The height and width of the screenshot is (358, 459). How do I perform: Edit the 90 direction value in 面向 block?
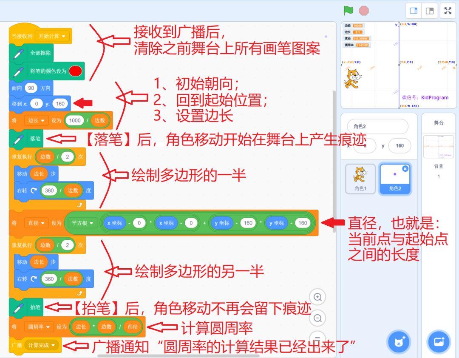(31, 88)
